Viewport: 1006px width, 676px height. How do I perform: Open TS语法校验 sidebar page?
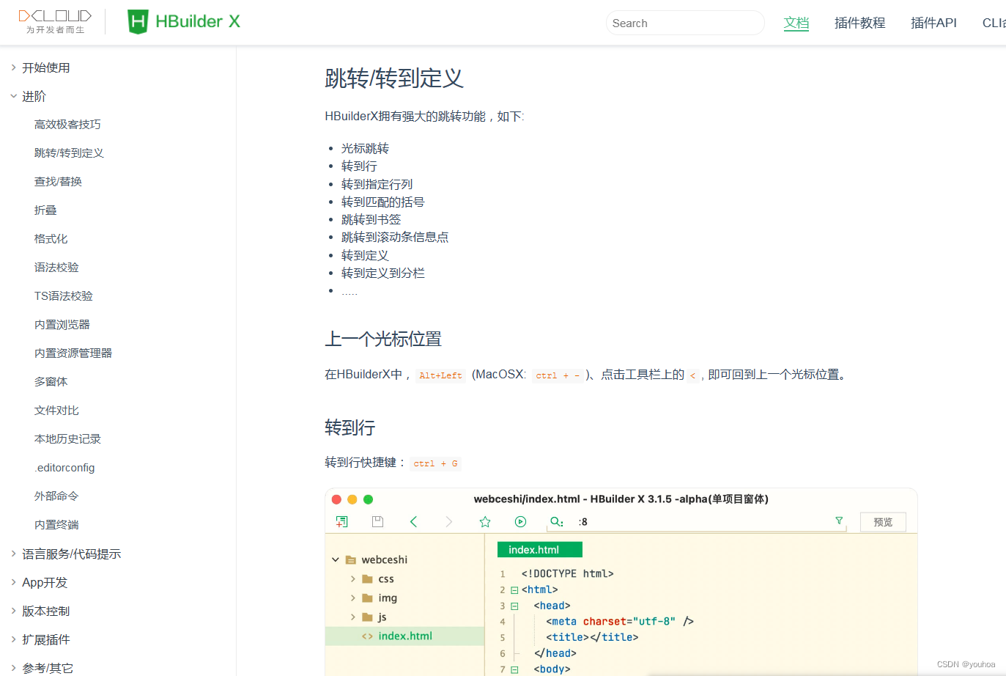coord(64,296)
